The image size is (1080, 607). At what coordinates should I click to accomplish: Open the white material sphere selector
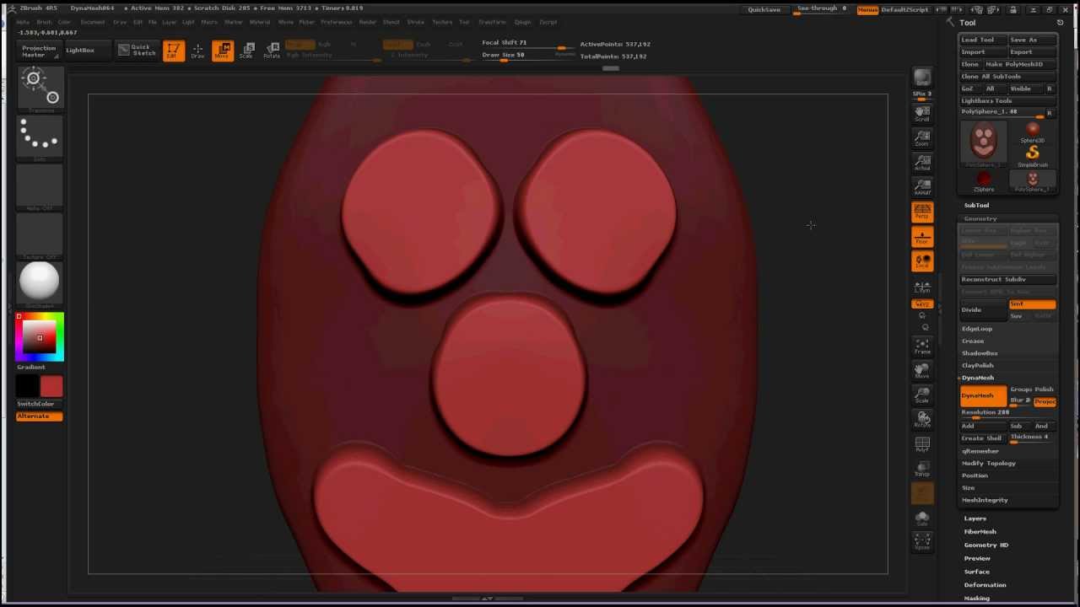40,283
